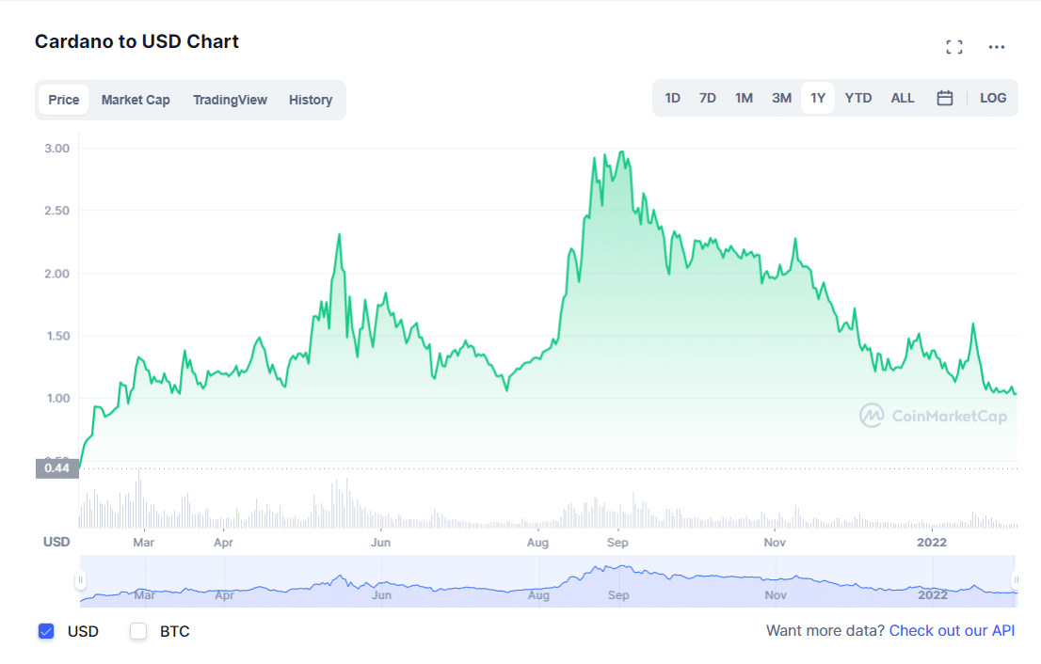Click the 2.50 price axis label
This screenshot has width=1041, height=664.
click(x=57, y=211)
